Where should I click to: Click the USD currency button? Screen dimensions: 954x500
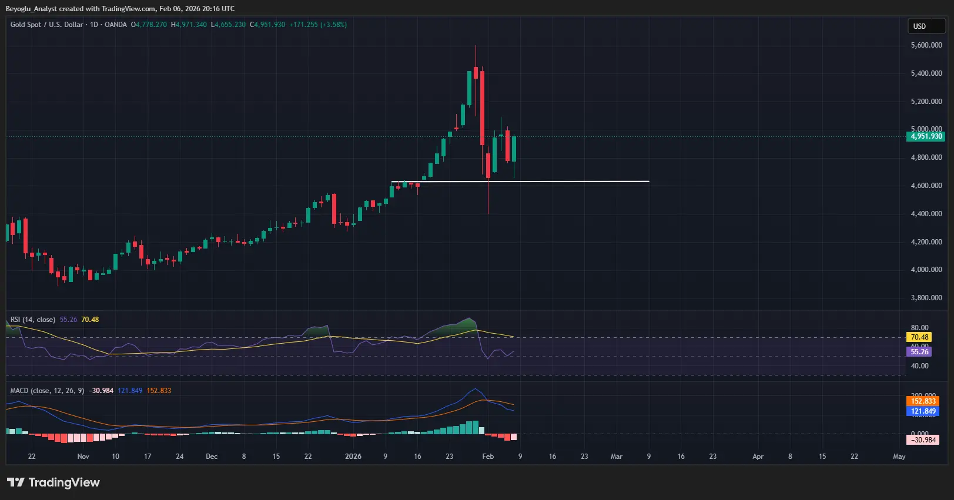(x=926, y=26)
